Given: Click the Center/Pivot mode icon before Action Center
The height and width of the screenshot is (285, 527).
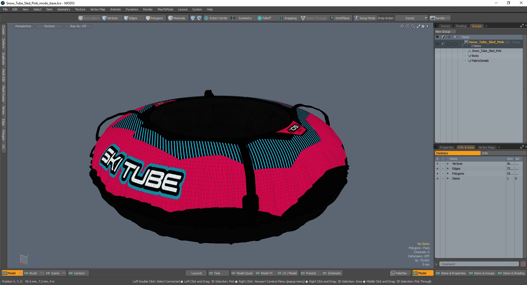Looking at the screenshot, I should 199,18.
